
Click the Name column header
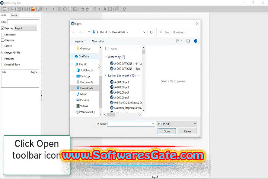(114, 49)
